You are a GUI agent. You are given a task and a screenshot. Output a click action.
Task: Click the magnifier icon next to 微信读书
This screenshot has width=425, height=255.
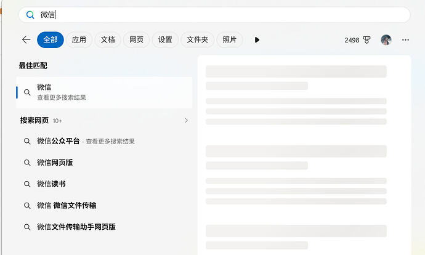27,184
